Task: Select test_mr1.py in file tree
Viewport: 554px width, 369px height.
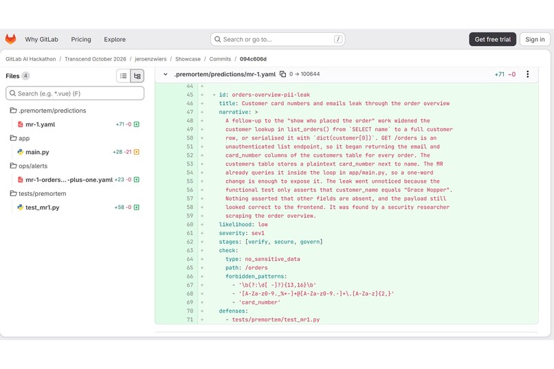Action: click(43, 208)
